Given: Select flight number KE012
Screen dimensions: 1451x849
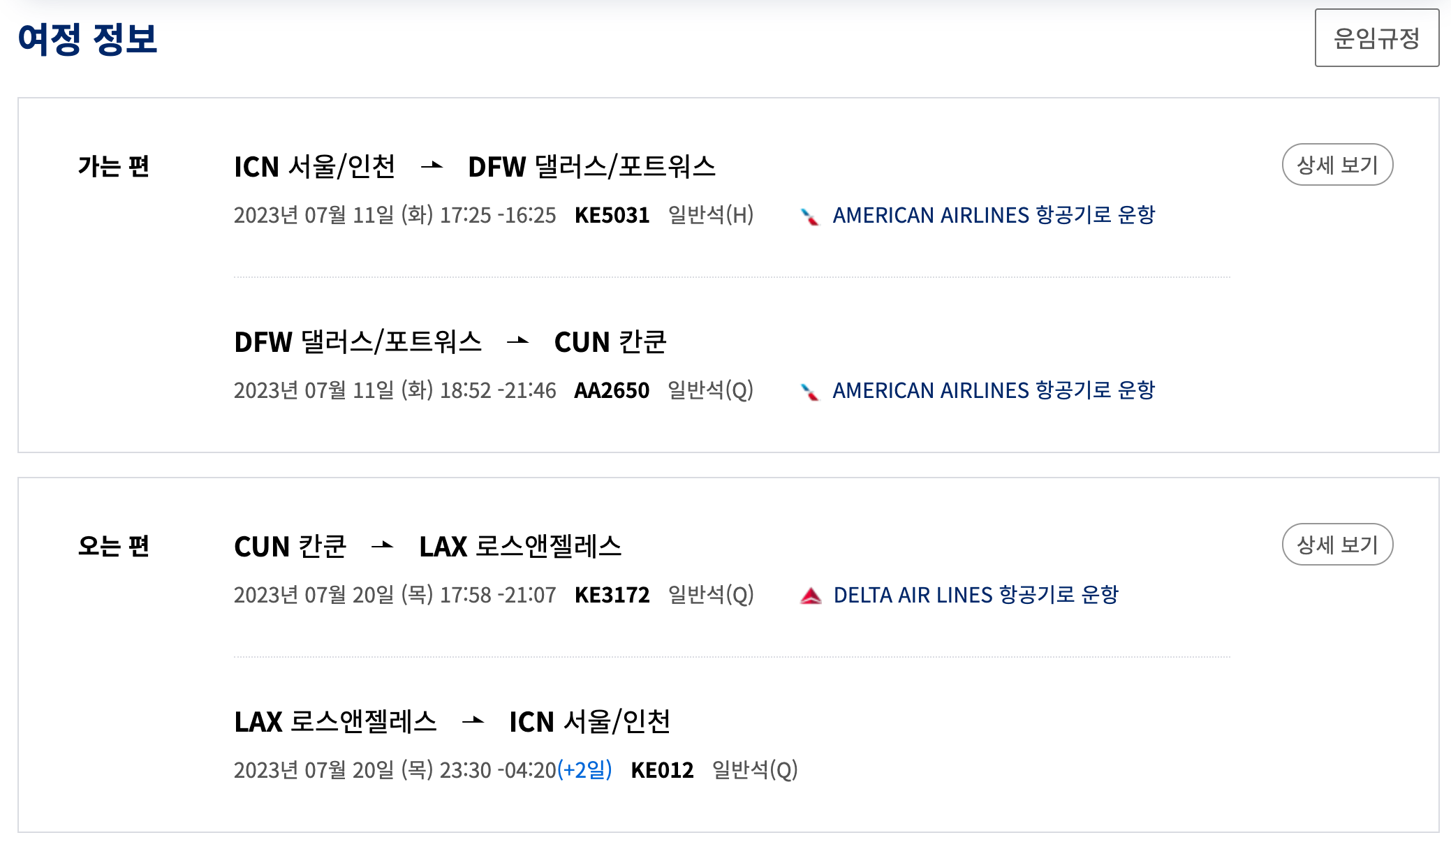Looking at the screenshot, I should click(x=663, y=770).
